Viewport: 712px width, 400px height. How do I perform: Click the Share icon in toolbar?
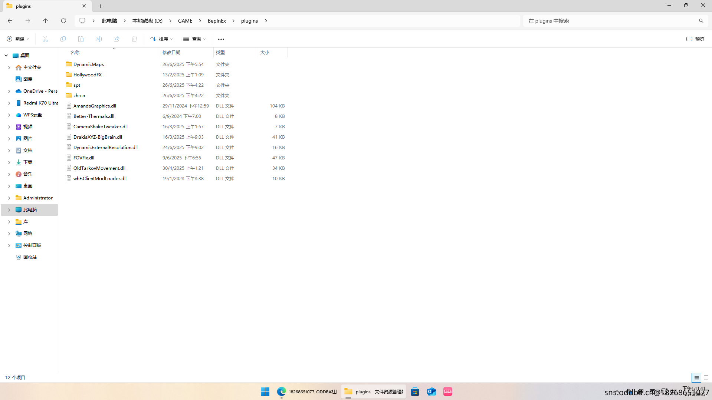[x=117, y=39]
